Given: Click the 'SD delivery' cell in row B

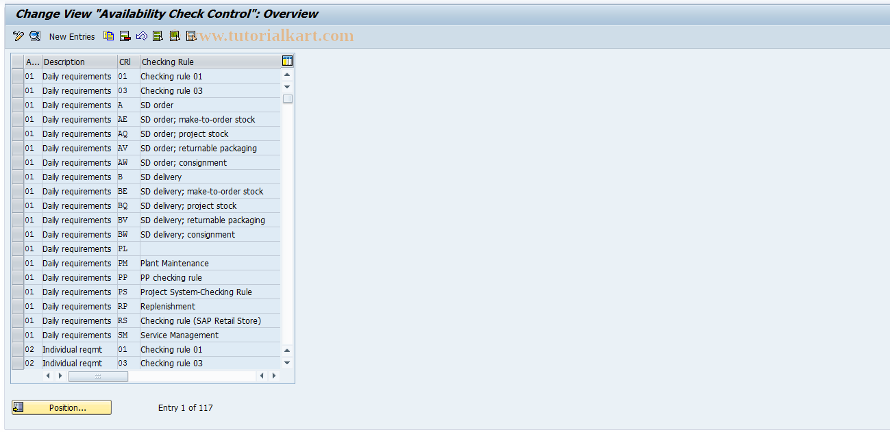Looking at the screenshot, I should point(210,177).
